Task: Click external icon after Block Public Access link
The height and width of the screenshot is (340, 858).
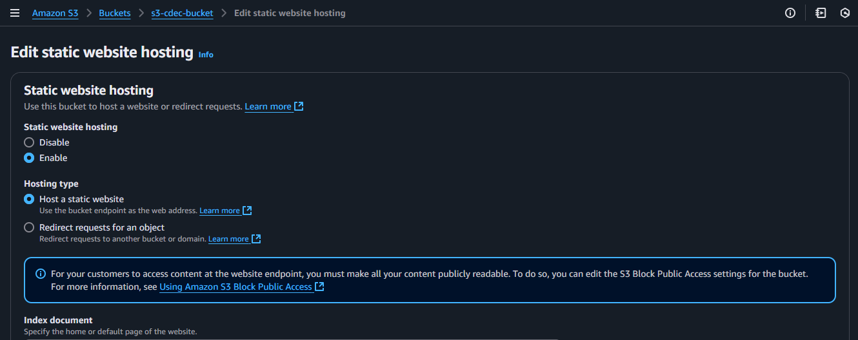Action: coord(319,287)
